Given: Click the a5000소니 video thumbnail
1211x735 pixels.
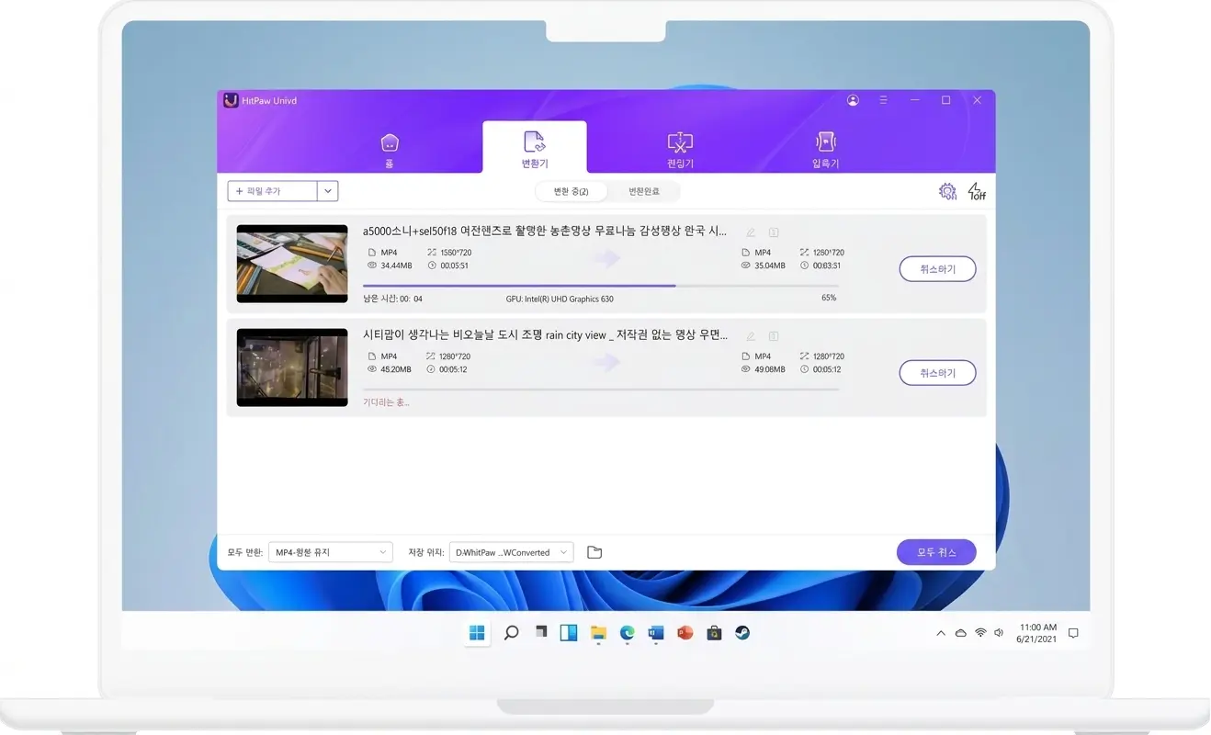Looking at the screenshot, I should coord(292,264).
